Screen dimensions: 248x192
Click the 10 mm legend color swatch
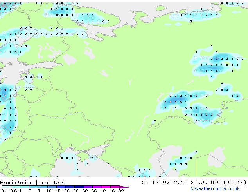point(52,187)
